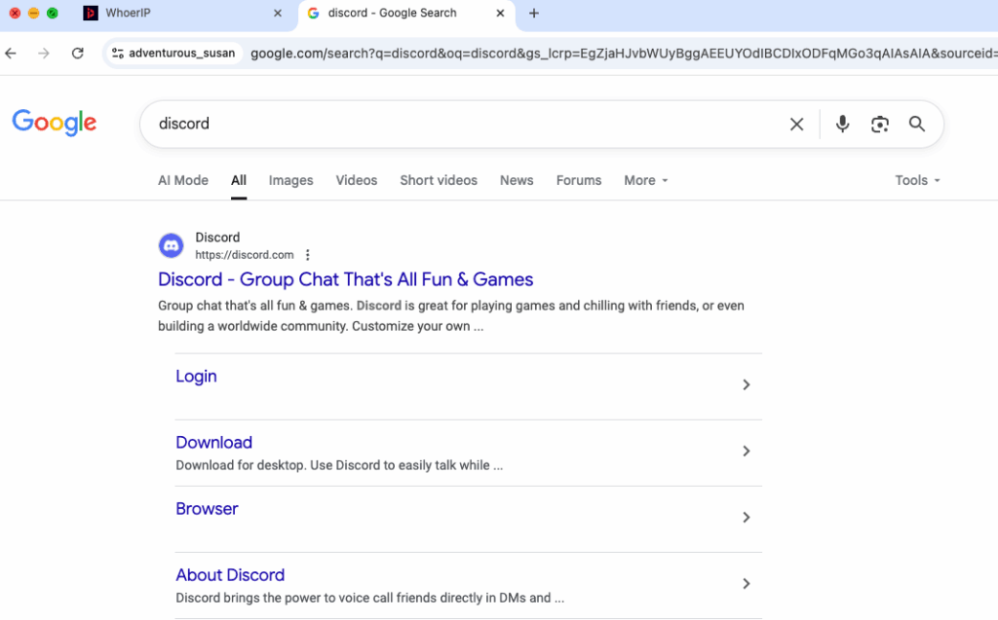Image resolution: width=998 pixels, height=620 pixels.
Task: Open the Short videos filter
Action: (439, 181)
